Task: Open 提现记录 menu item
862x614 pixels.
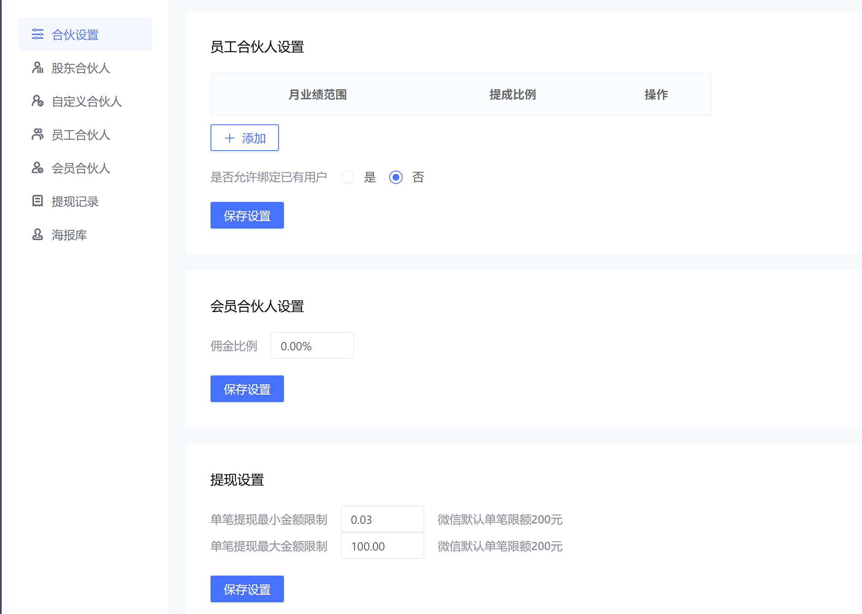Action: coord(75,201)
